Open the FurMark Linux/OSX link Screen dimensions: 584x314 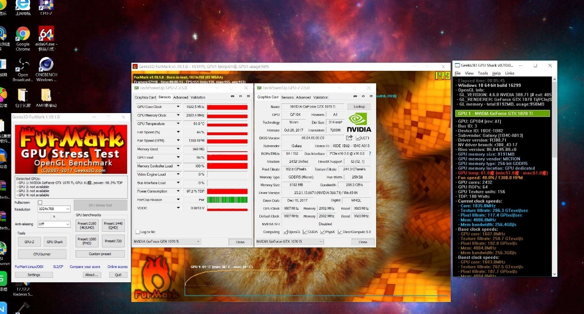click(x=29, y=267)
